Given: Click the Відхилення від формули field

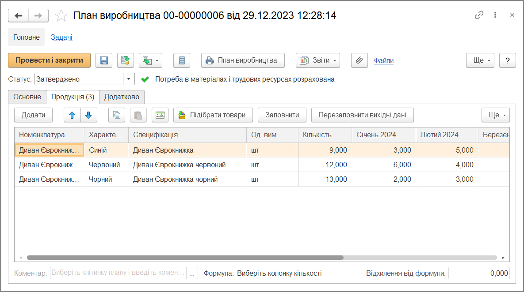Looking at the screenshot, I should click(479, 273).
